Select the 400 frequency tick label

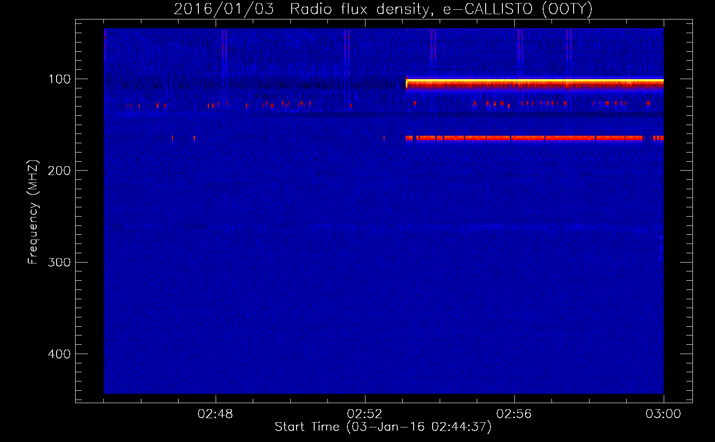click(59, 354)
